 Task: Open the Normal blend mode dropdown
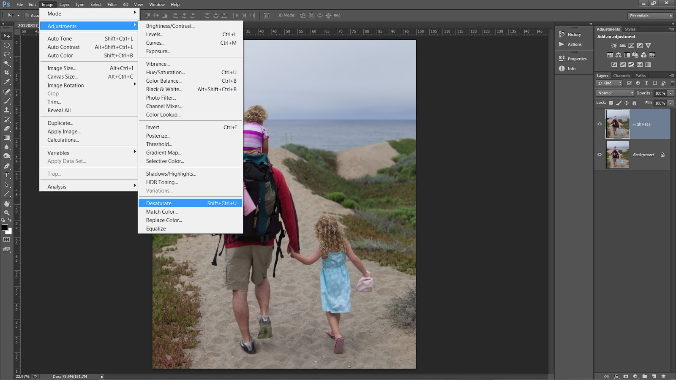click(615, 93)
